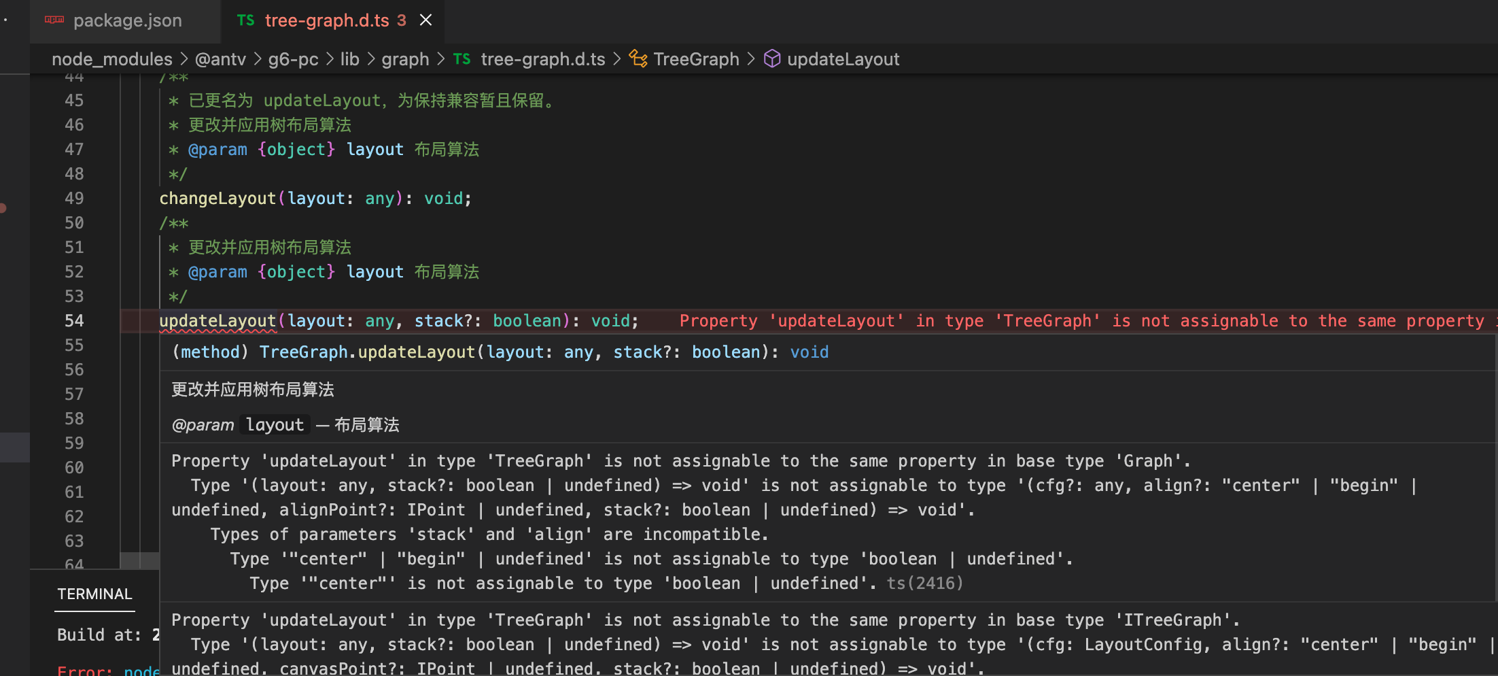Open the @antv breadcrumb segment
This screenshot has height=676, width=1498.
point(220,59)
